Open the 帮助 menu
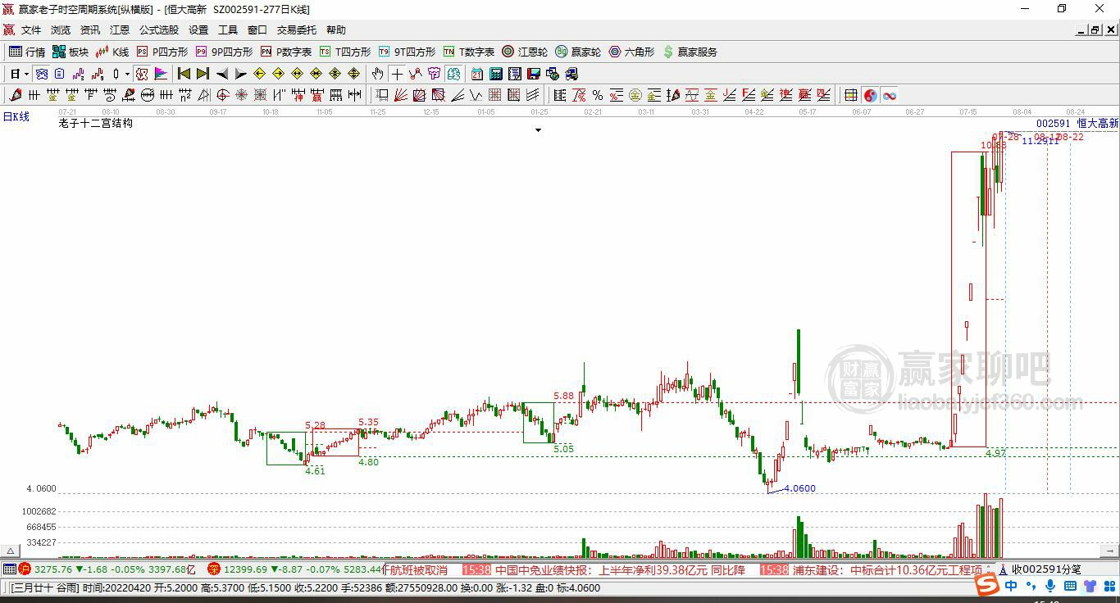The image size is (1120, 603). 336,30
